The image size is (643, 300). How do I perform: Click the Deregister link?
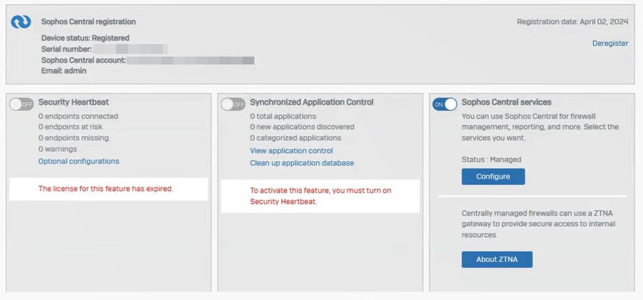point(609,43)
